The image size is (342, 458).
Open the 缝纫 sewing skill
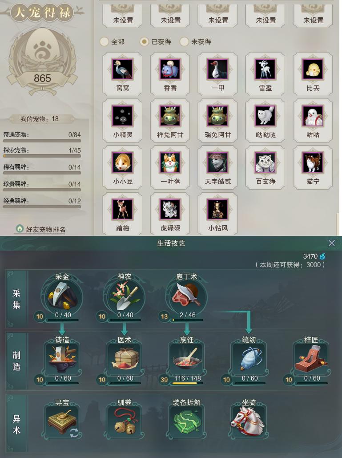coord(249,358)
